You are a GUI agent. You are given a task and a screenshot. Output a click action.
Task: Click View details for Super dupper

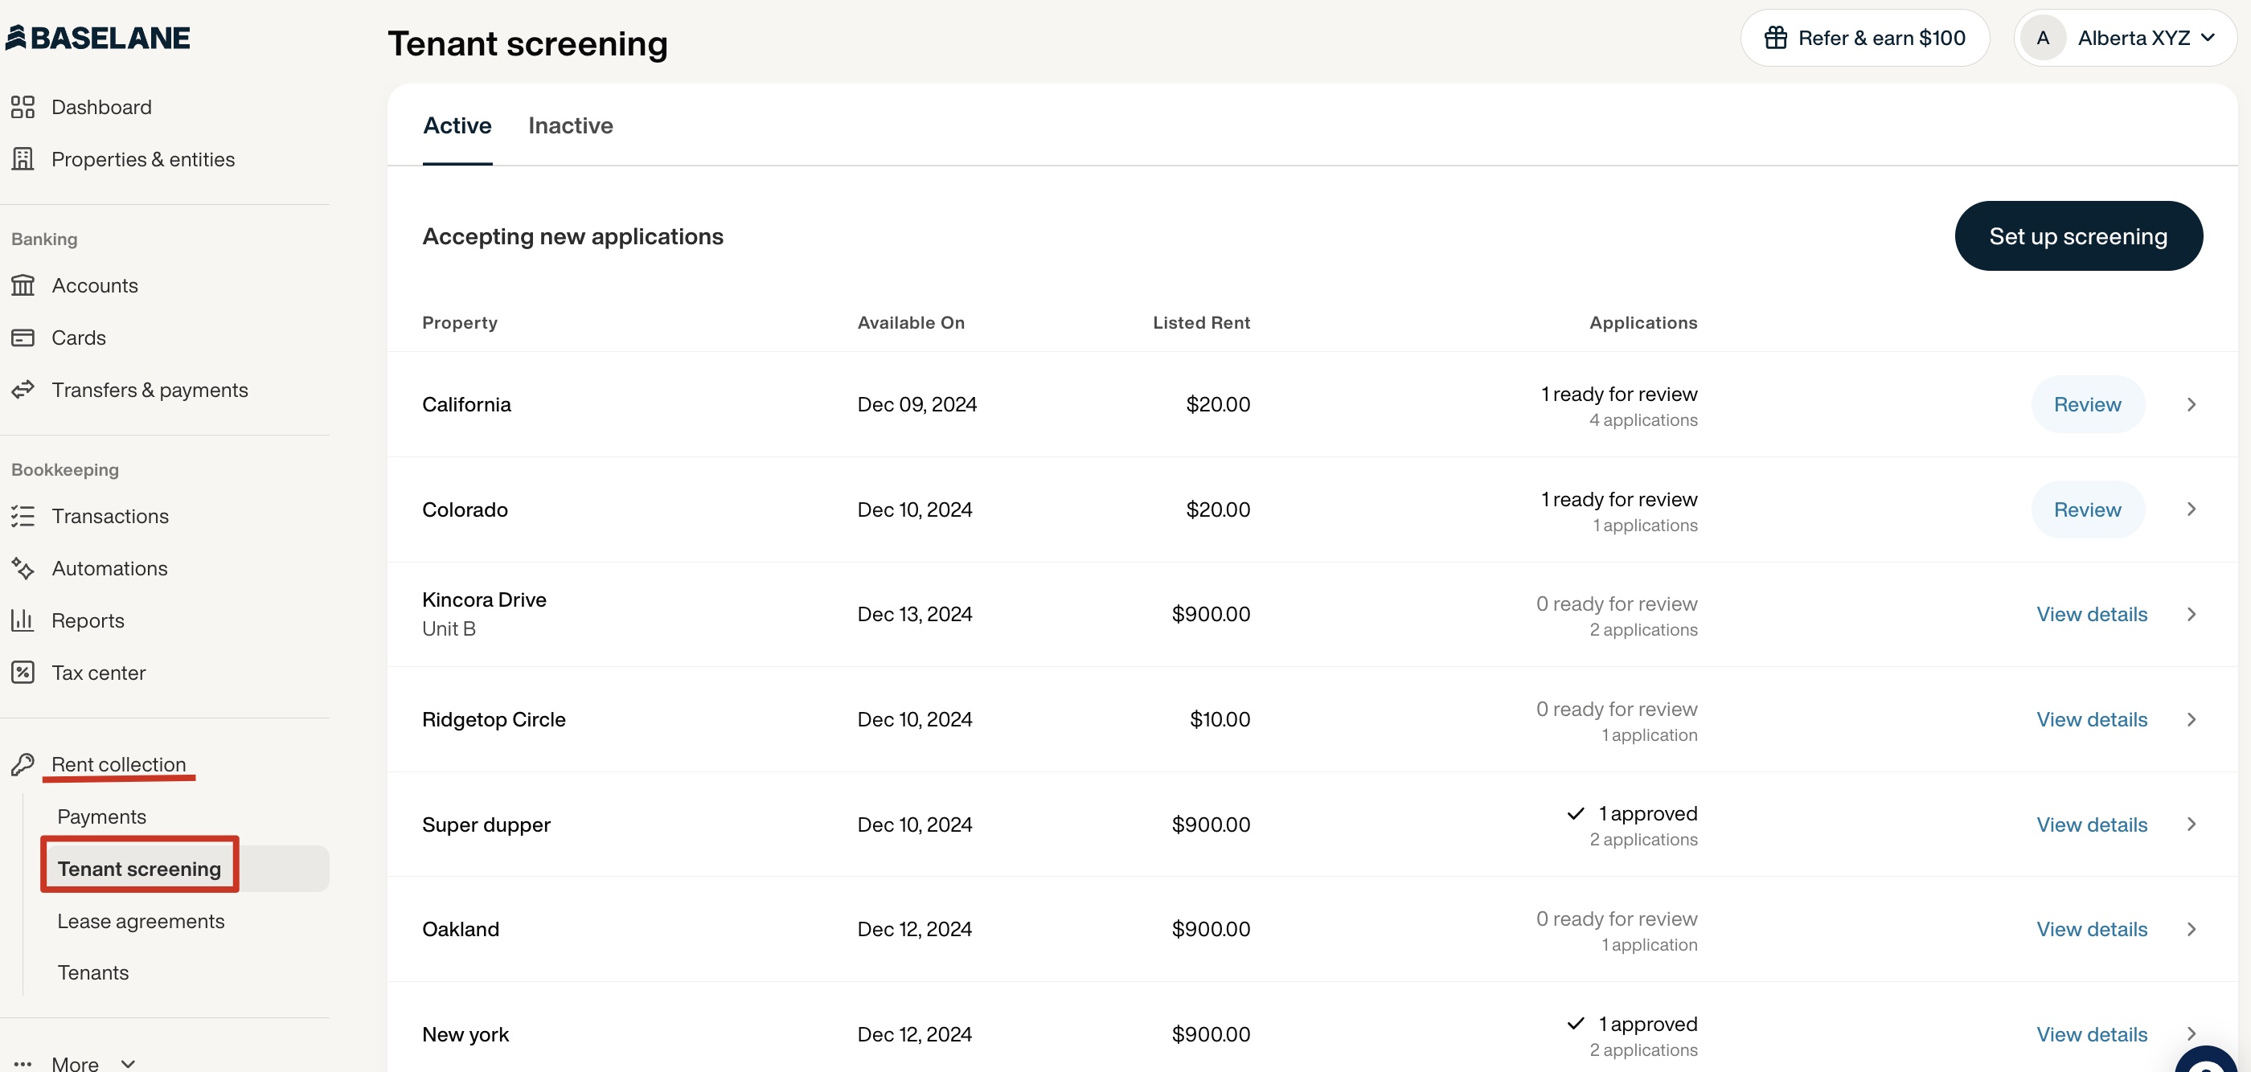click(2091, 824)
